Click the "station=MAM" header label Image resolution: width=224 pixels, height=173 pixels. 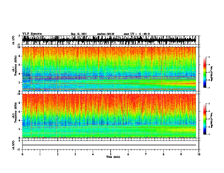pos(105,34)
